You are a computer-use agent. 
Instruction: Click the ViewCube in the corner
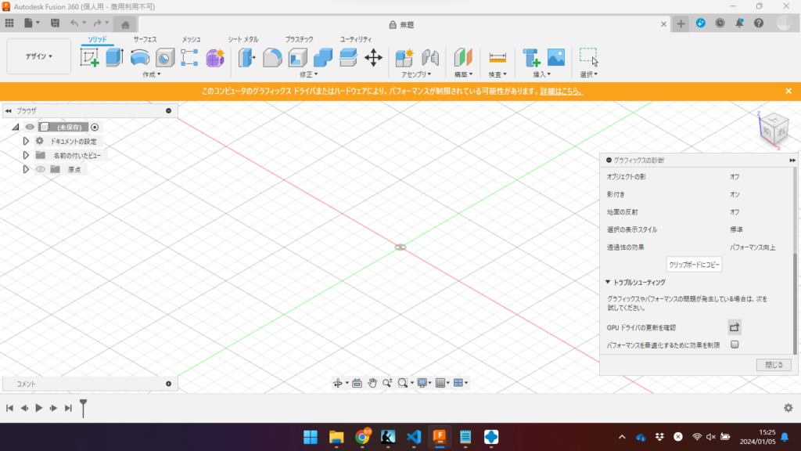tap(774, 128)
